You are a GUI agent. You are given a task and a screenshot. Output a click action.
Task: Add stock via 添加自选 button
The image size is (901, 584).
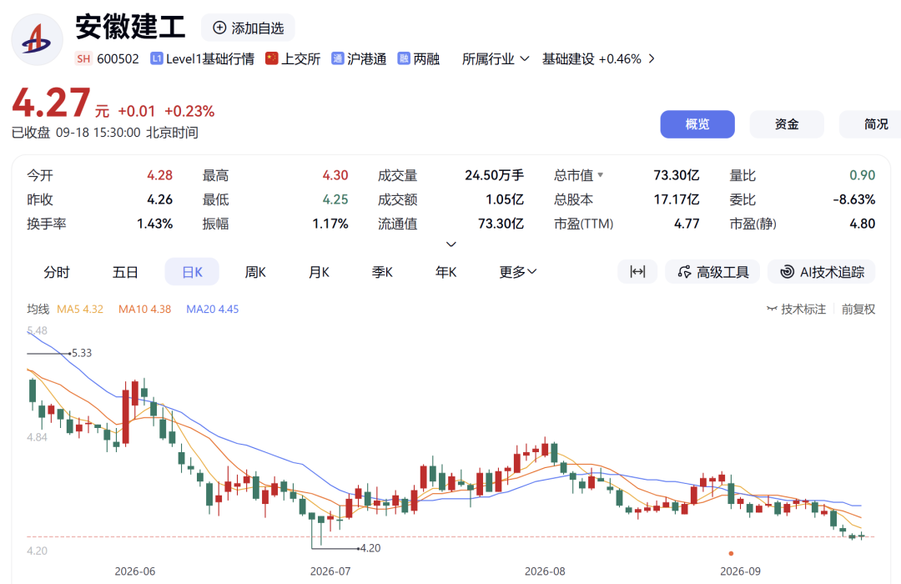coord(249,28)
